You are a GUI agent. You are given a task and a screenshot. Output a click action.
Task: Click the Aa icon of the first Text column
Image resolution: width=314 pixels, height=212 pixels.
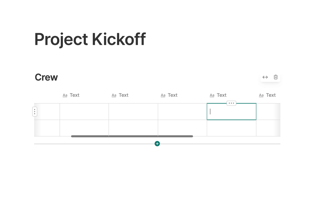click(x=65, y=95)
